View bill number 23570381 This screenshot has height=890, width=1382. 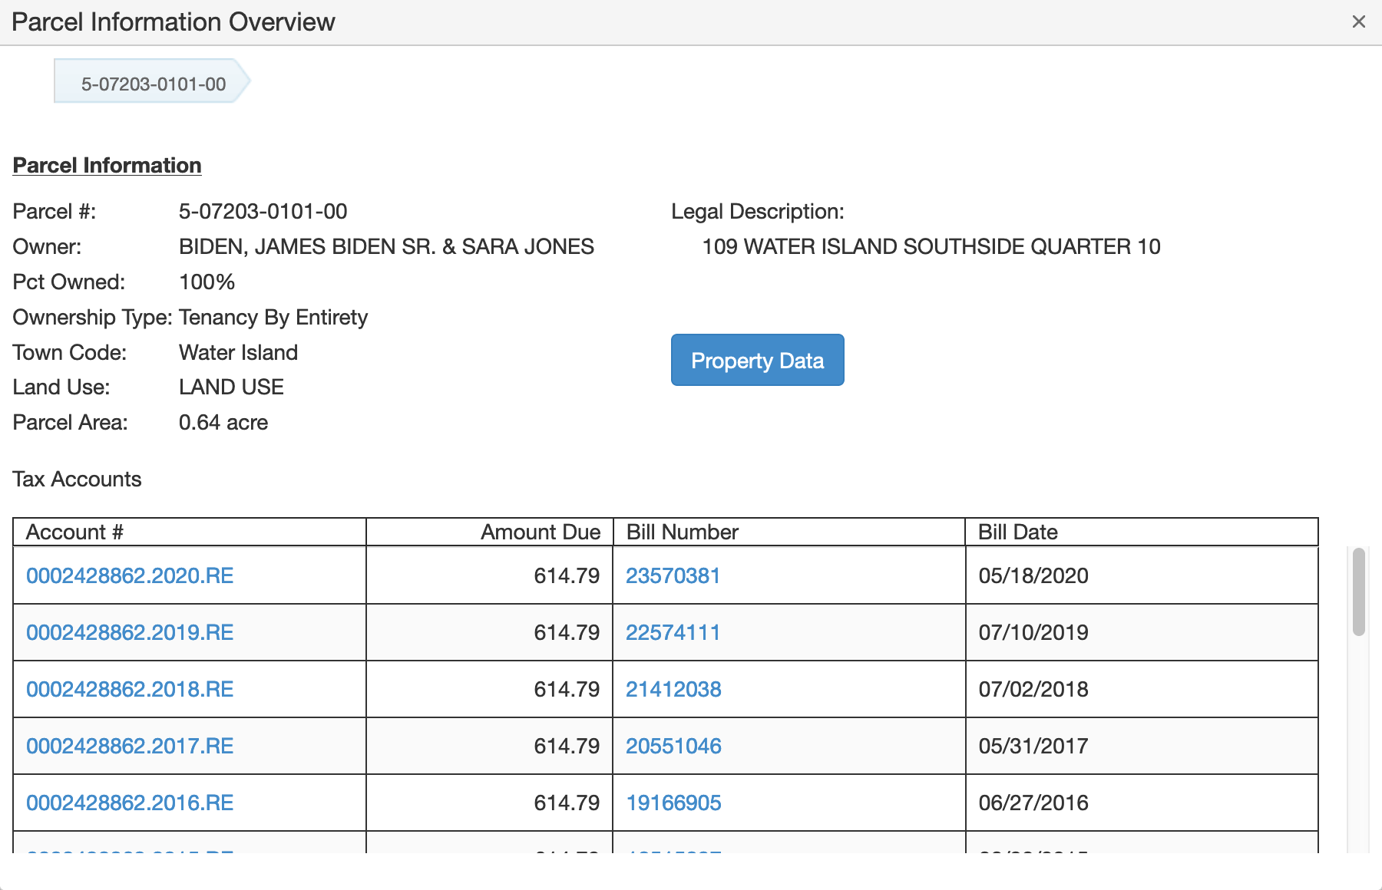[673, 575]
